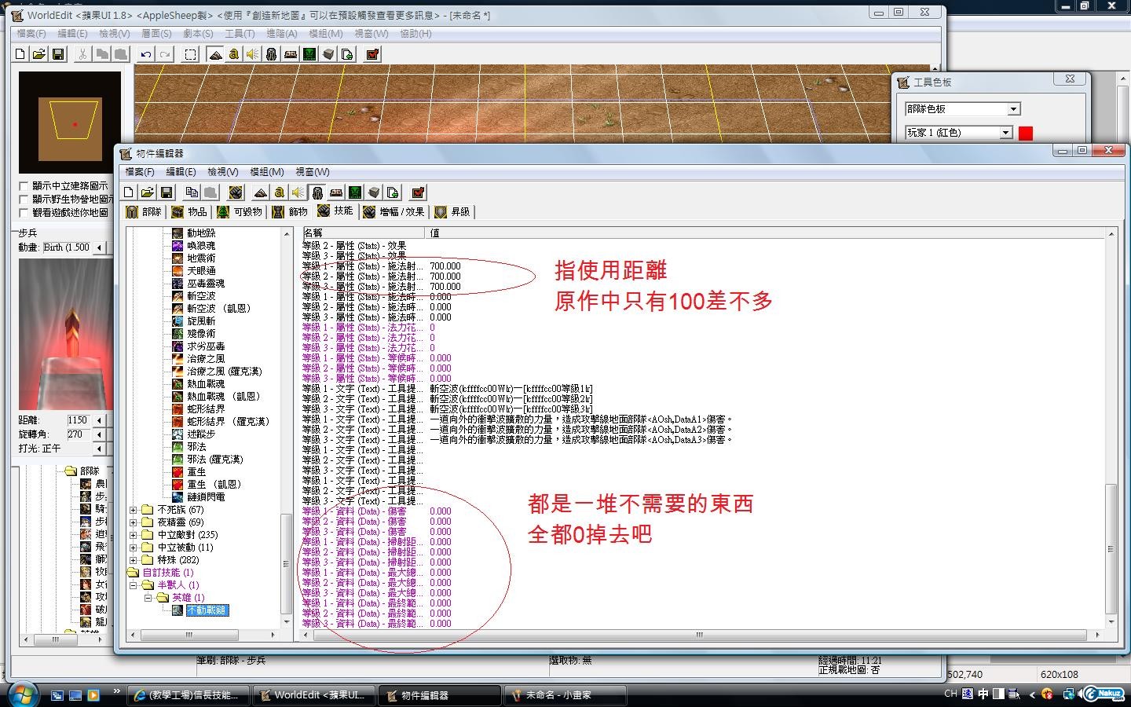Screen dimensions: 1131x707
Task: Click Save icon in Object Editor toolbar
Action: pyautogui.click(x=166, y=192)
